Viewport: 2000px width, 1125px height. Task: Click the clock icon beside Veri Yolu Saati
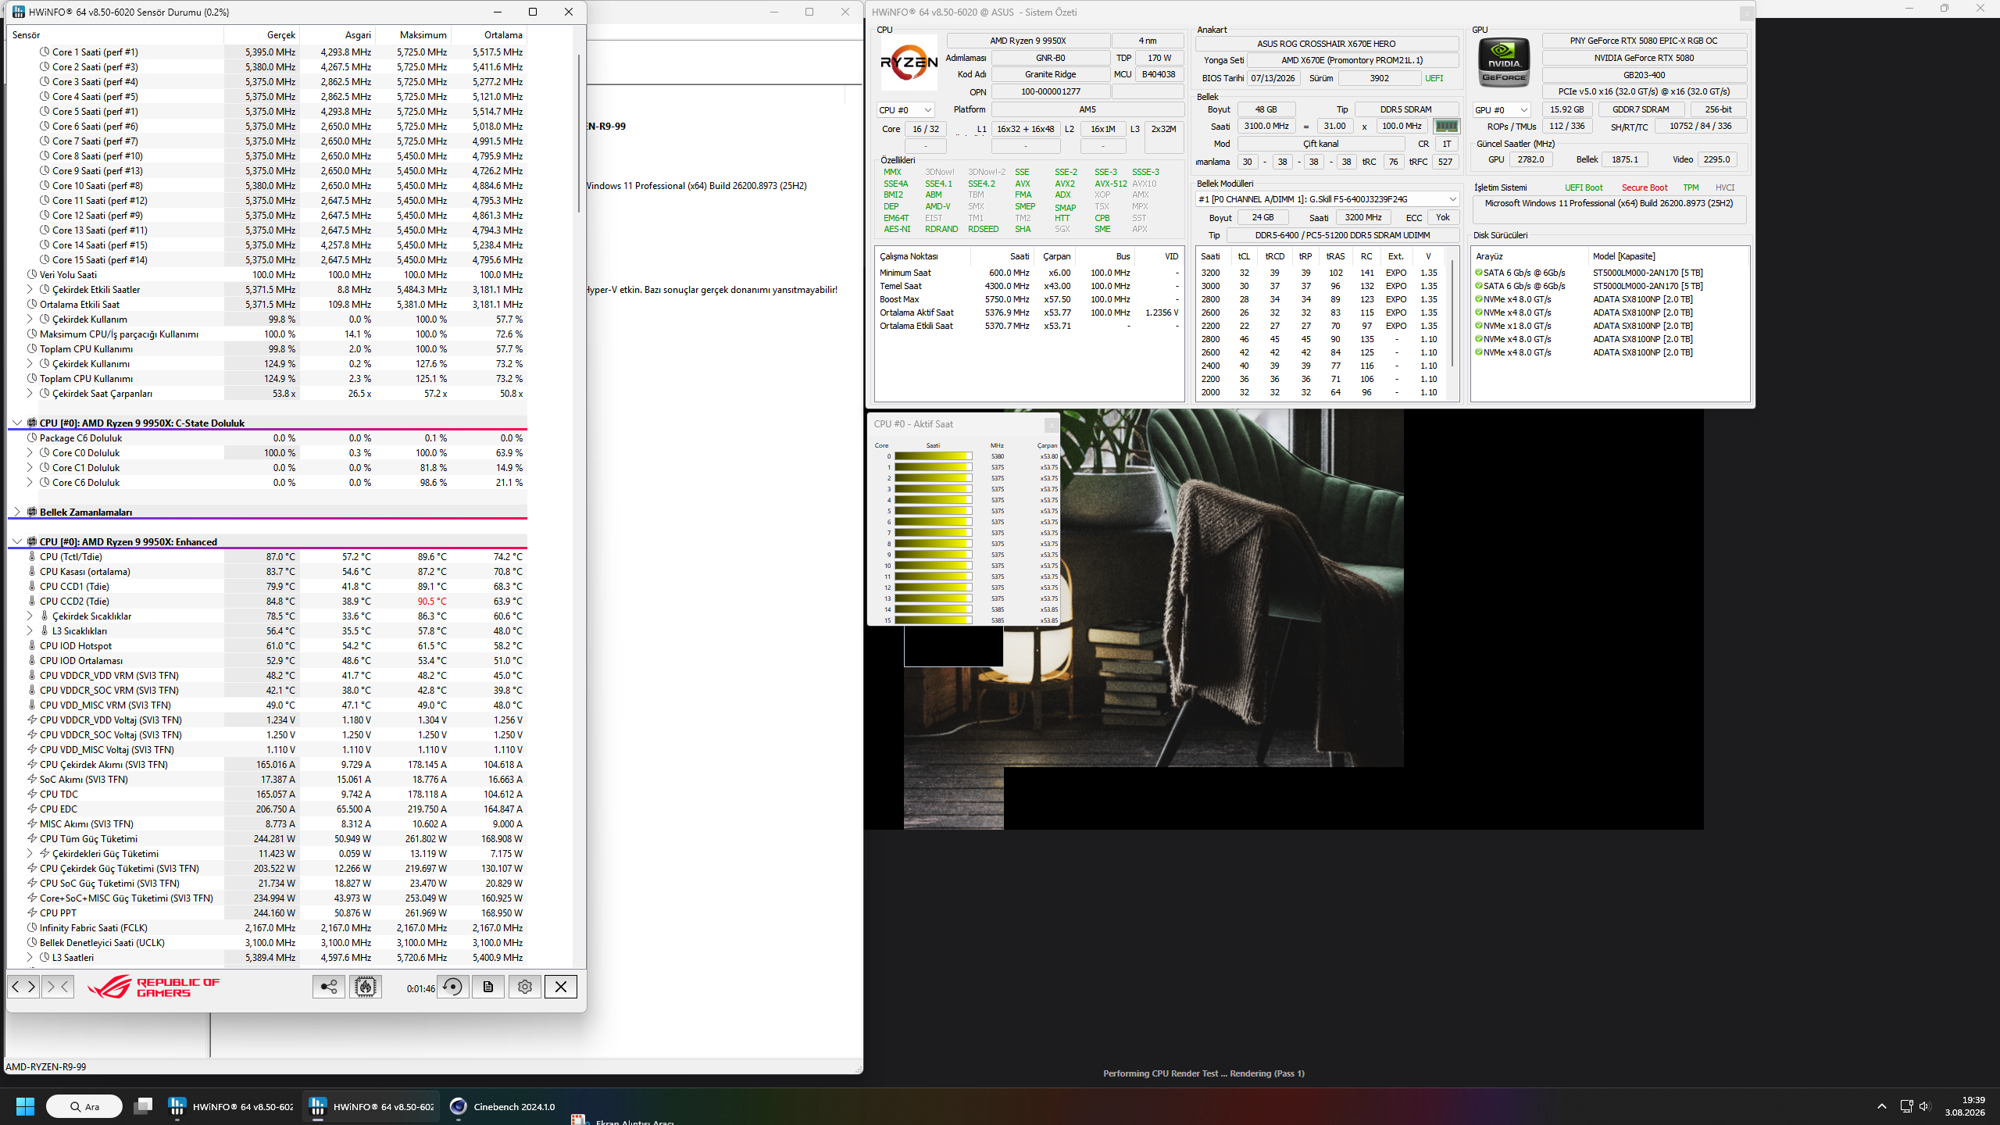tap(32, 275)
